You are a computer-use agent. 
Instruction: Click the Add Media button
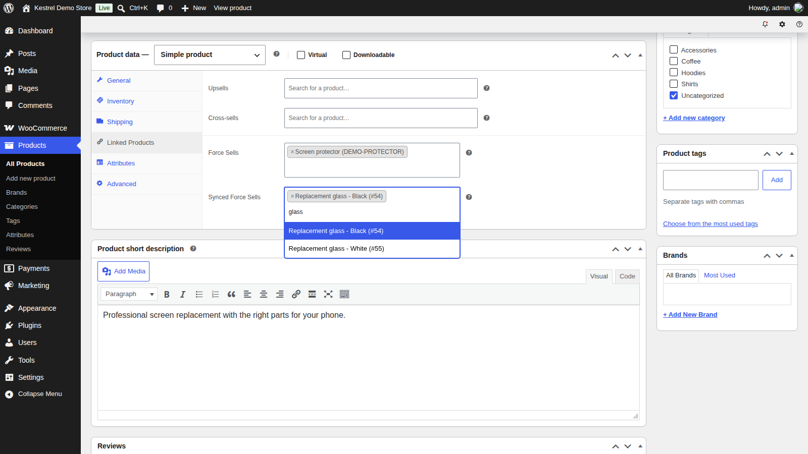click(x=123, y=271)
